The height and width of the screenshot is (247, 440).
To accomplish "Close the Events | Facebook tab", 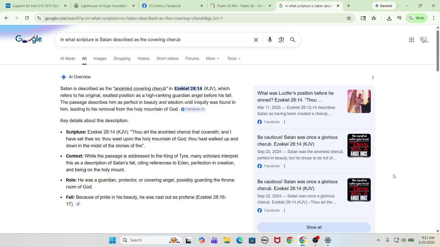I will coord(202,6).
